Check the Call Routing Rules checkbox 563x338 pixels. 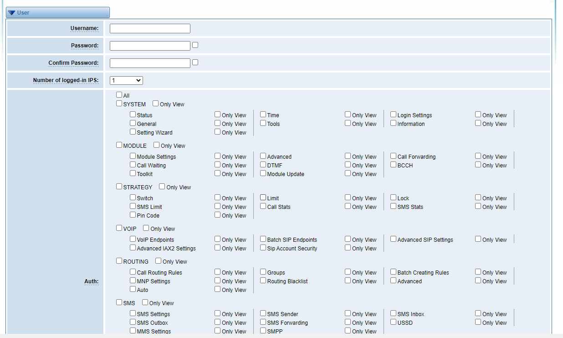pyautogui.click(x=133, y=272)
